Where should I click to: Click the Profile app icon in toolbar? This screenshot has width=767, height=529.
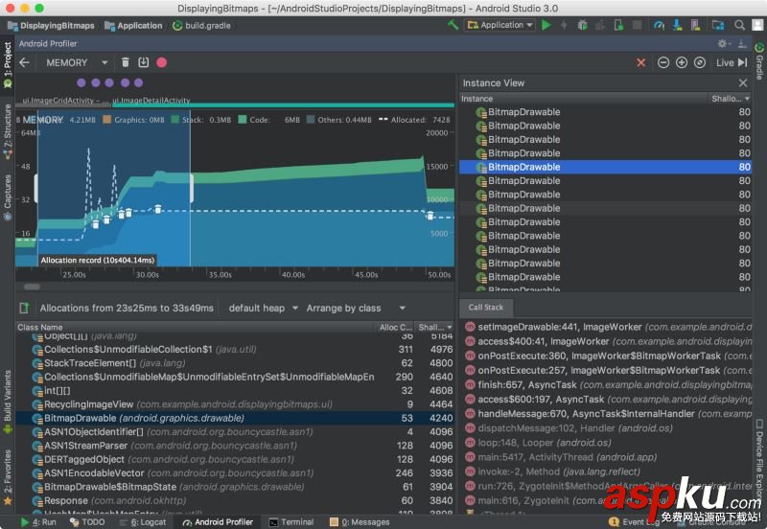coord(600,25)
